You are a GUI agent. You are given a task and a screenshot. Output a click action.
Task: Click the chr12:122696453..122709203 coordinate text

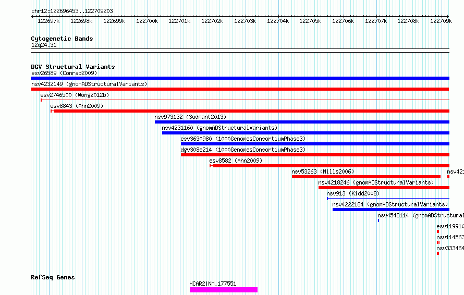[72, 11]
